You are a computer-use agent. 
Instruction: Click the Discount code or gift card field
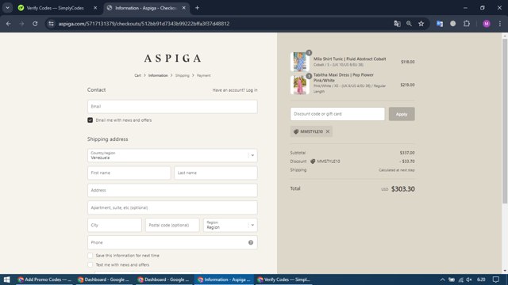coord(337,114)
